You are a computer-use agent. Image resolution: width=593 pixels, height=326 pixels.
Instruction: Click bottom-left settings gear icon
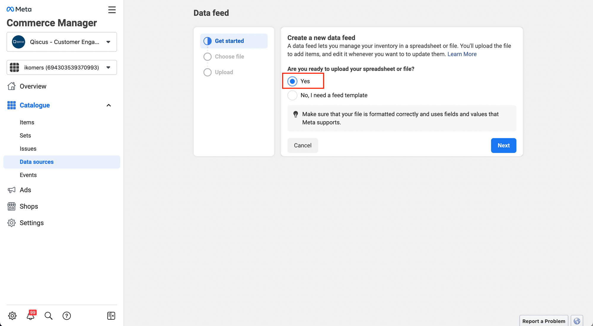click(x=12, y=316)
